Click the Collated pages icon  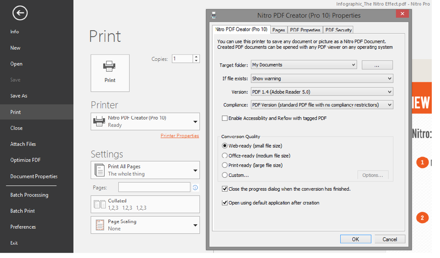click(100, 204)
